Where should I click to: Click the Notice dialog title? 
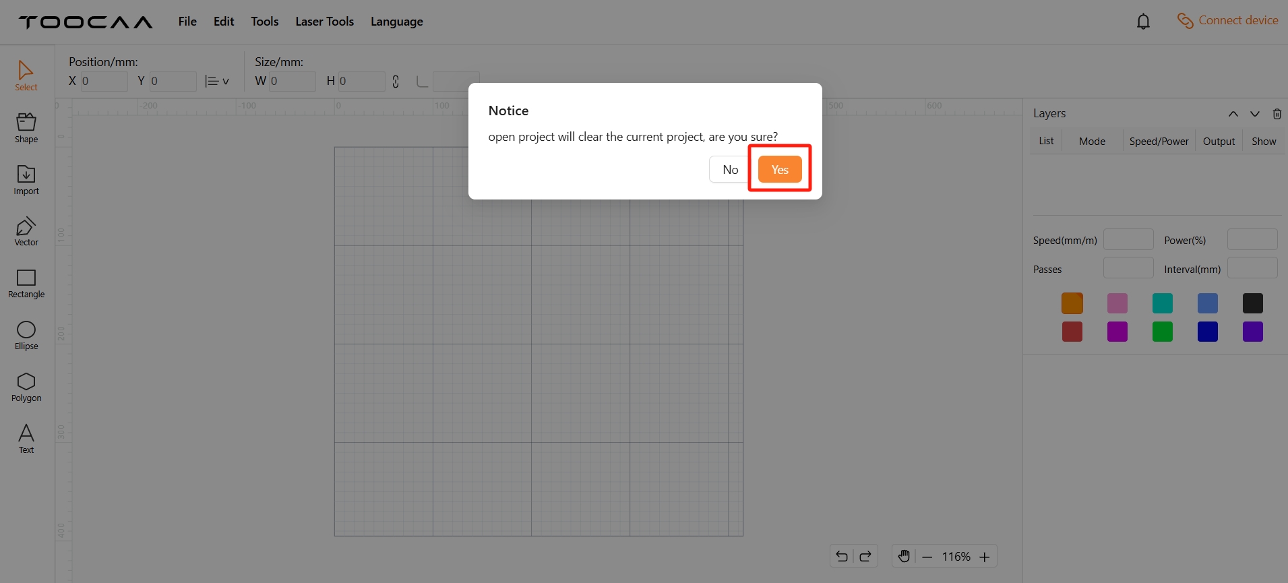[x=508, y=111]
